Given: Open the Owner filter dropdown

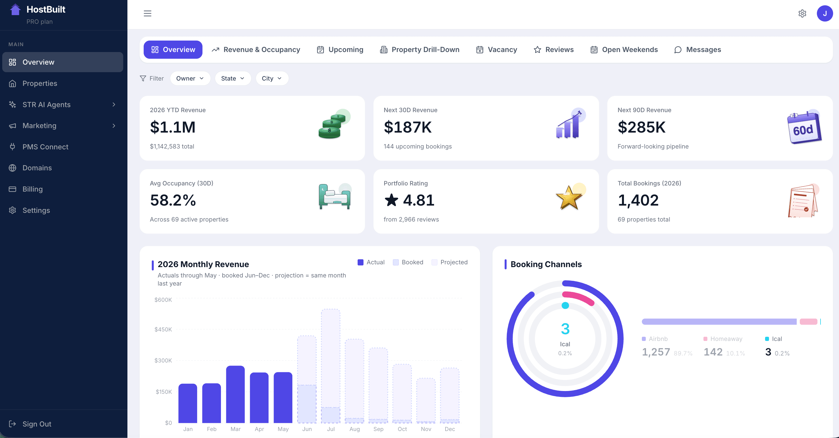Looking at the screenshot, I should coord(190,78).
